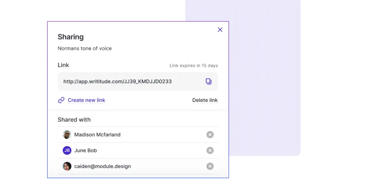Close the Sharing dialog
This screenshot has height=188, width=370.
220,29
